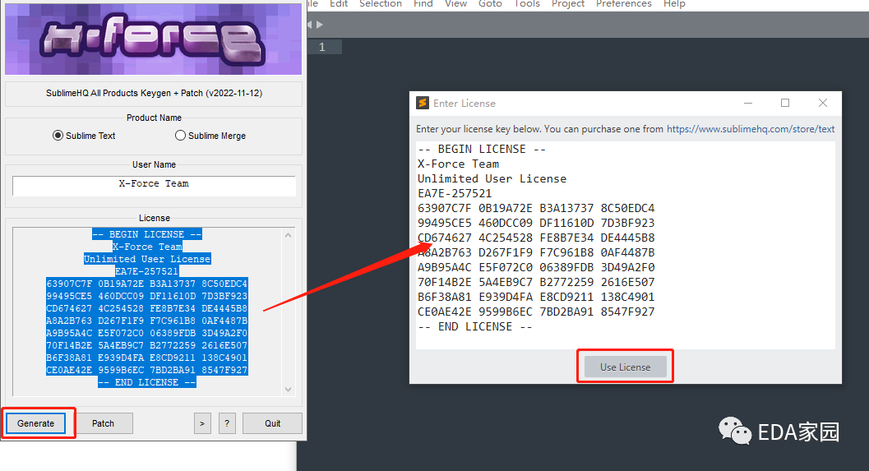The height and width of the screenshot is (471, 869).
Task: Open the Project menu
Action: coord(568,4)
